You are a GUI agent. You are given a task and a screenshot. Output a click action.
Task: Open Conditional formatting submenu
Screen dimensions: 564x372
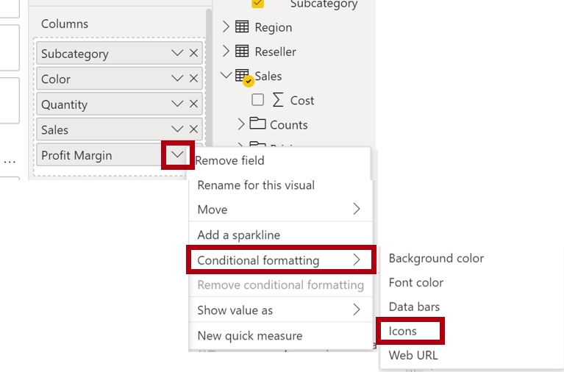coord(281,260)
